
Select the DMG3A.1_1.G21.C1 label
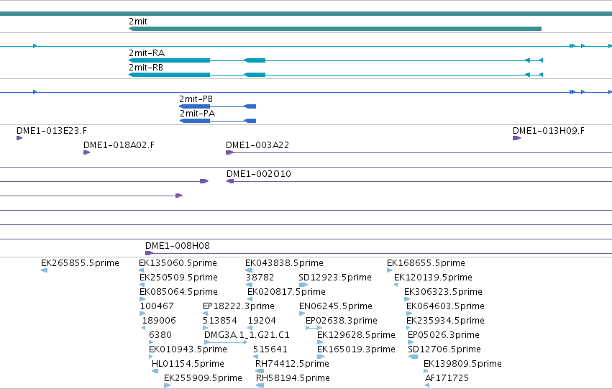click(x=247, y=335)
